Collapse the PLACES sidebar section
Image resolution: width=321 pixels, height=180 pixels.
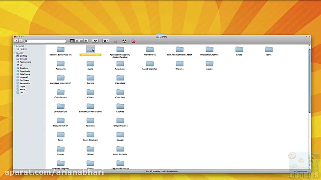[x=15, y=53]
